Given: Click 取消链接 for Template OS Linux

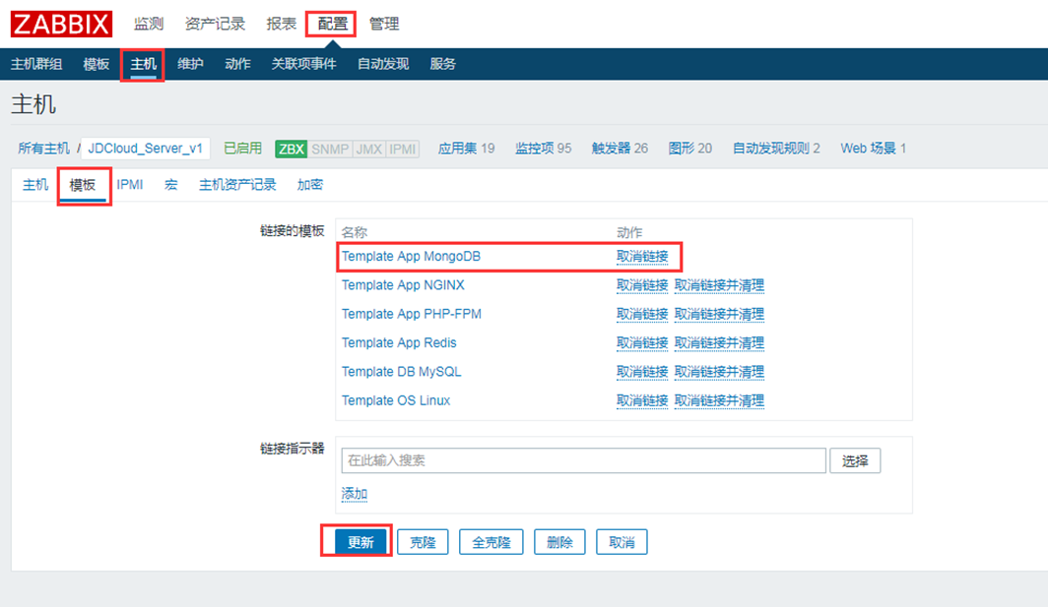Looking at the screenshot, I should click(x=642, y=400).
